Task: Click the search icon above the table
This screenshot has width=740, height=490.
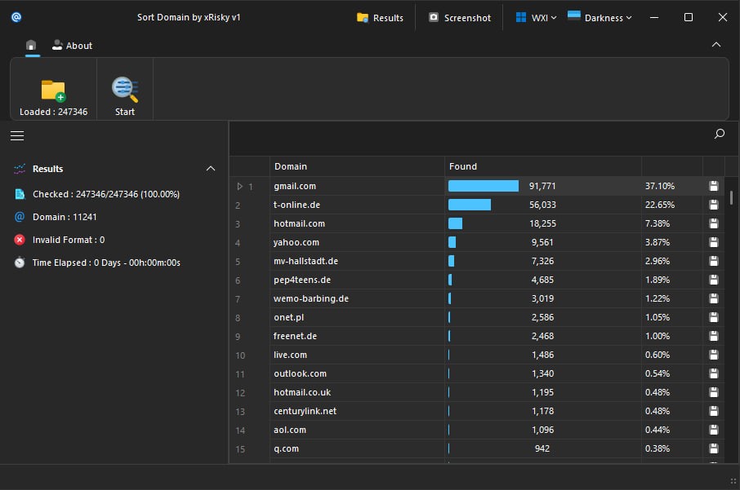Action: pos(719,135)
